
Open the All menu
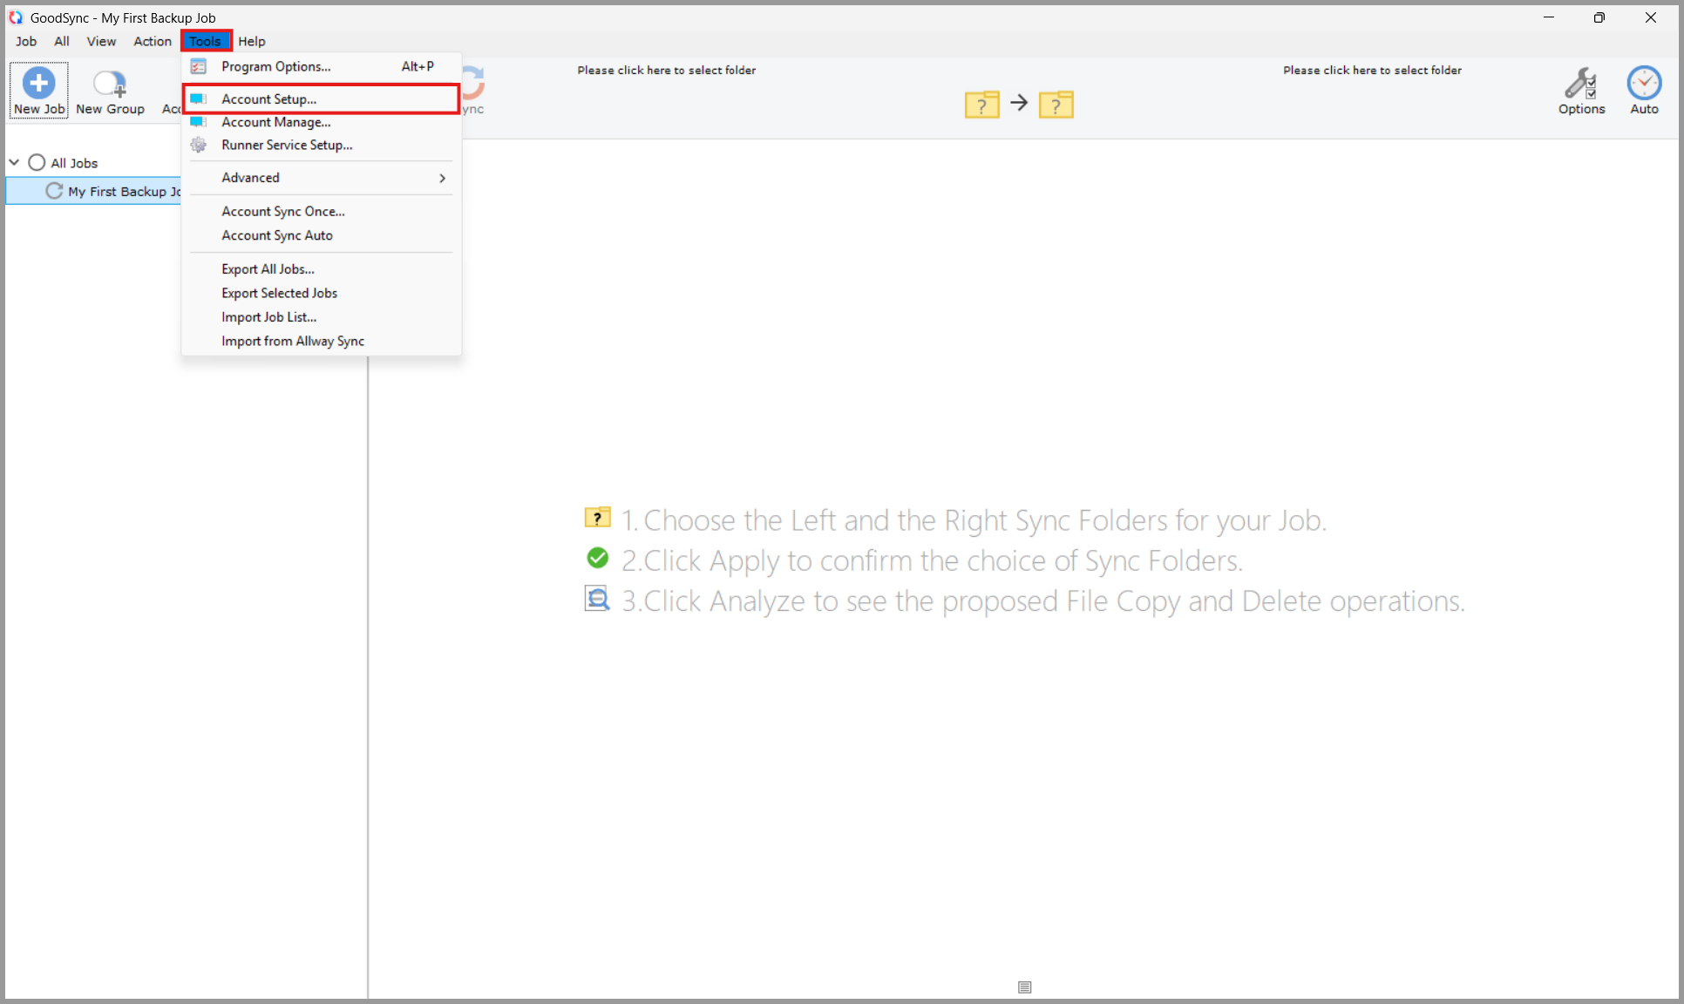pyautogui.click(x=62, y=41)
